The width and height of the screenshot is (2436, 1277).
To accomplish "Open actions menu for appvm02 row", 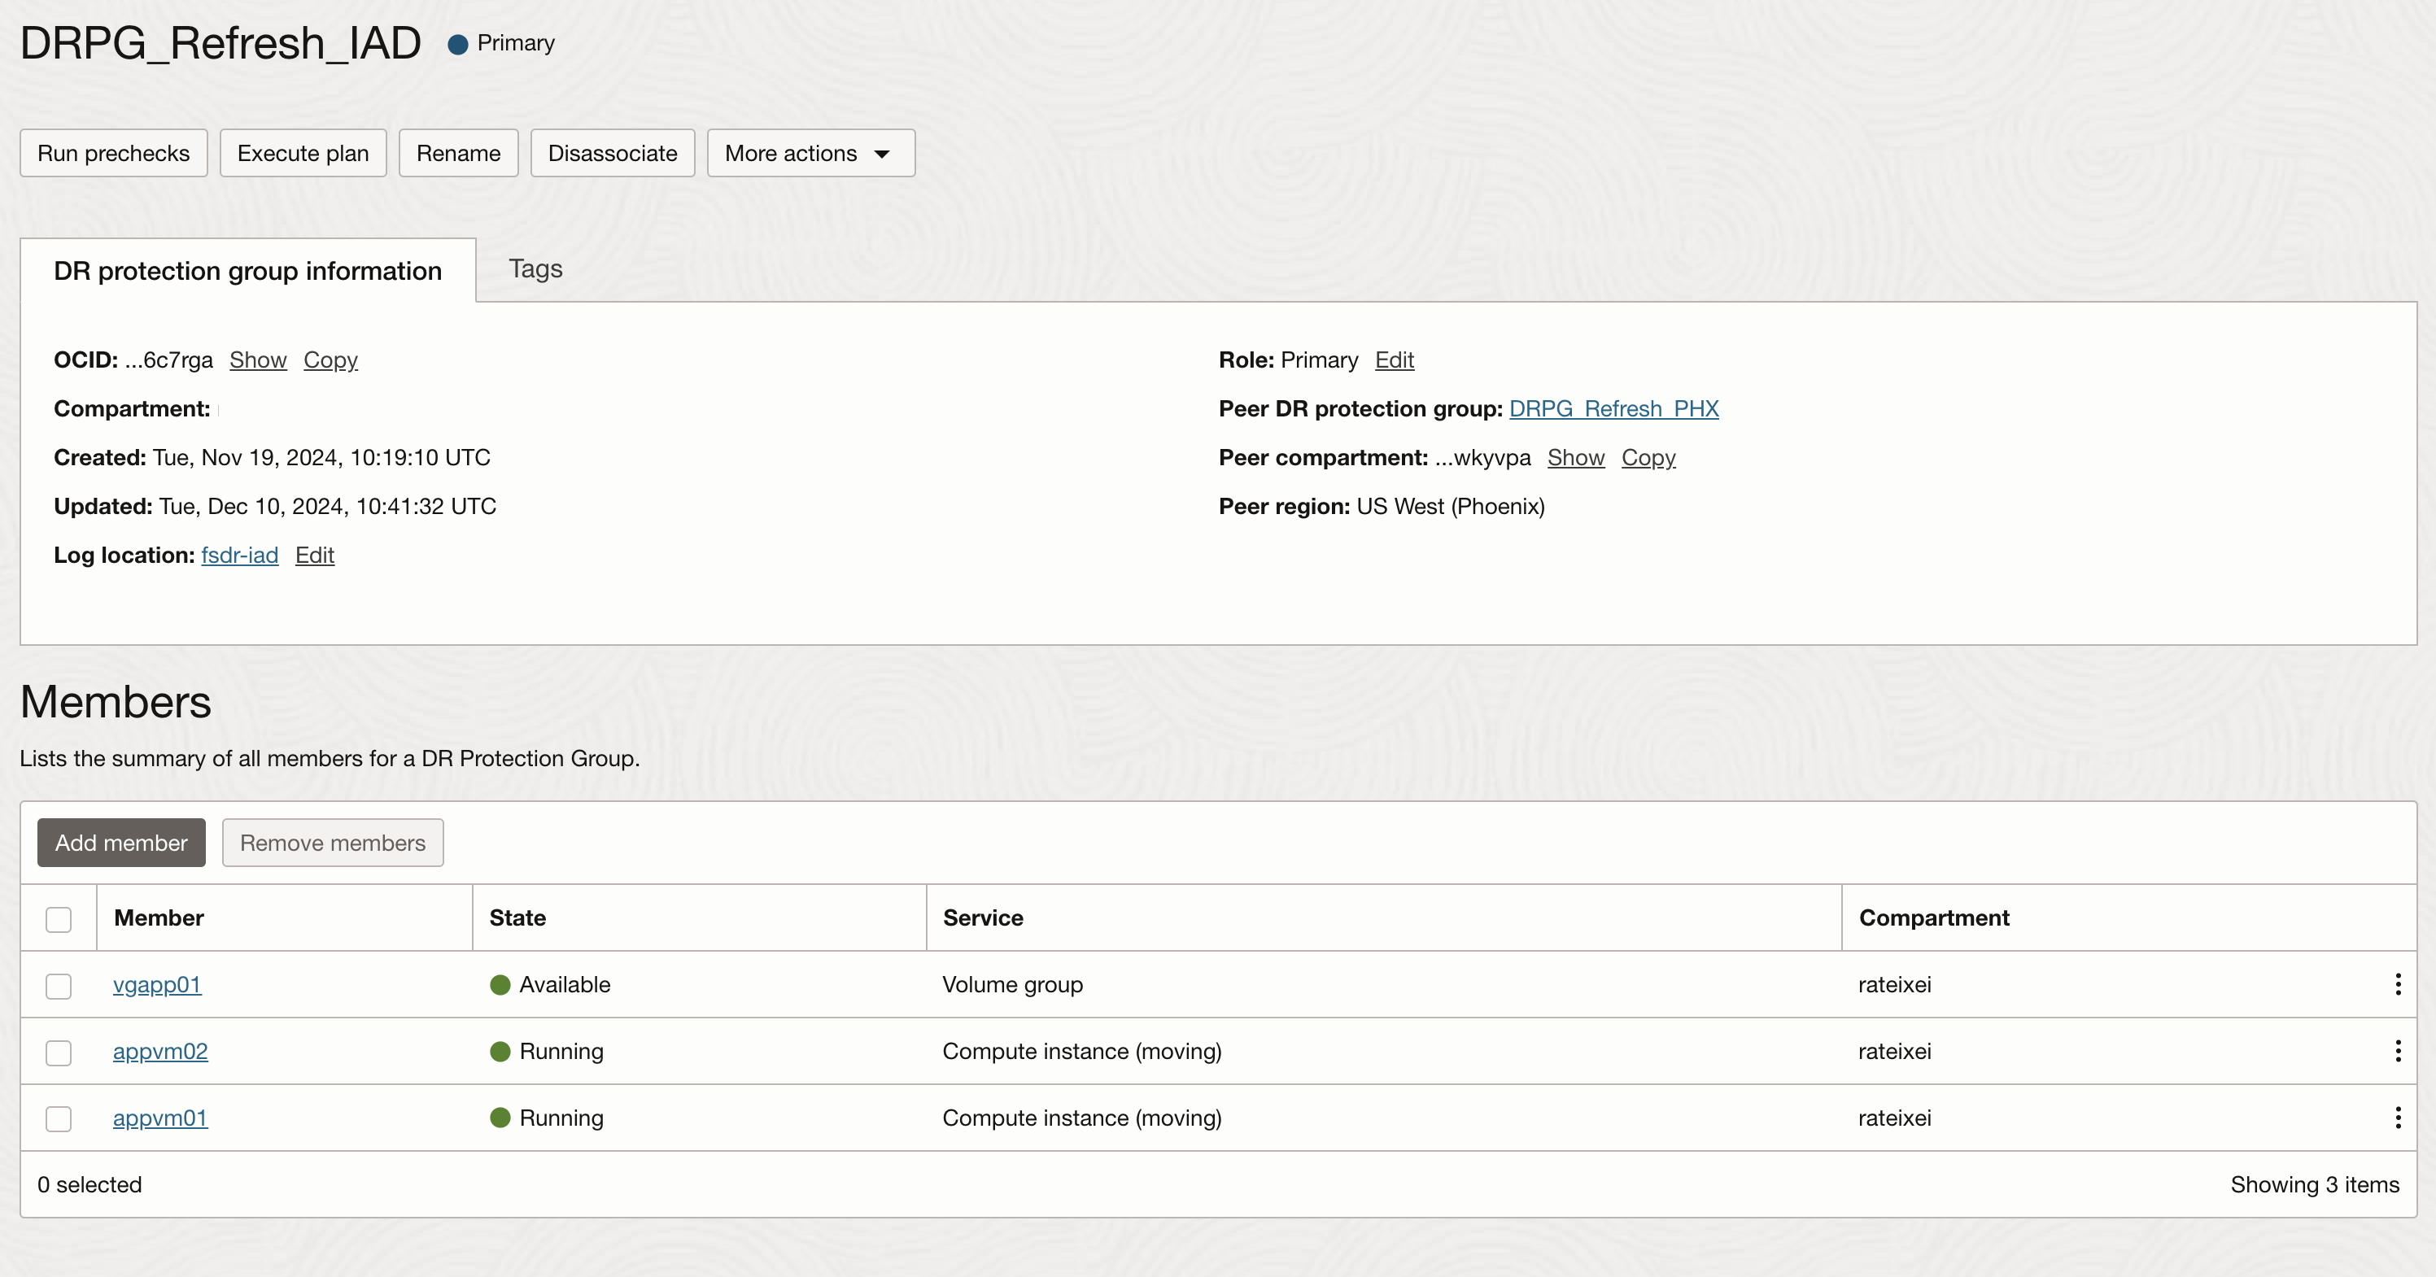I will (2397, 1051).
